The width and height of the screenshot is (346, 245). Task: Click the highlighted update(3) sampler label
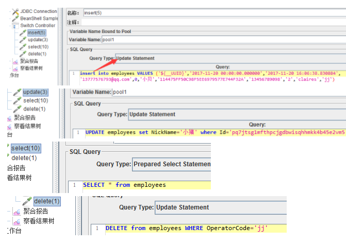coord(35,92)
